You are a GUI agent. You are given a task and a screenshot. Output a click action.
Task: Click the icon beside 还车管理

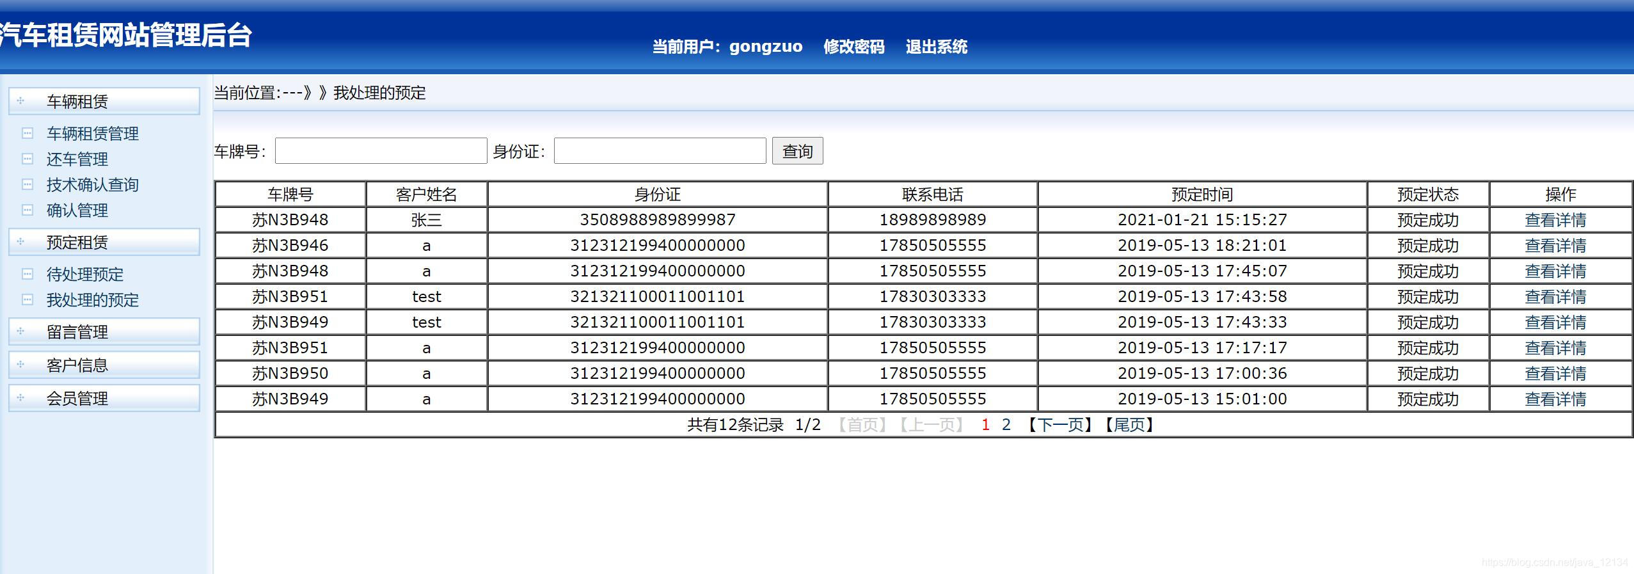28,159
